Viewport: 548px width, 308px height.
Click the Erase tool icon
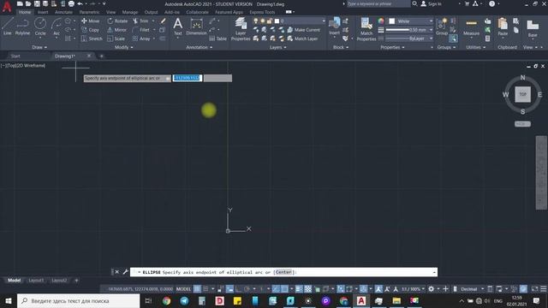coord(163,21)
